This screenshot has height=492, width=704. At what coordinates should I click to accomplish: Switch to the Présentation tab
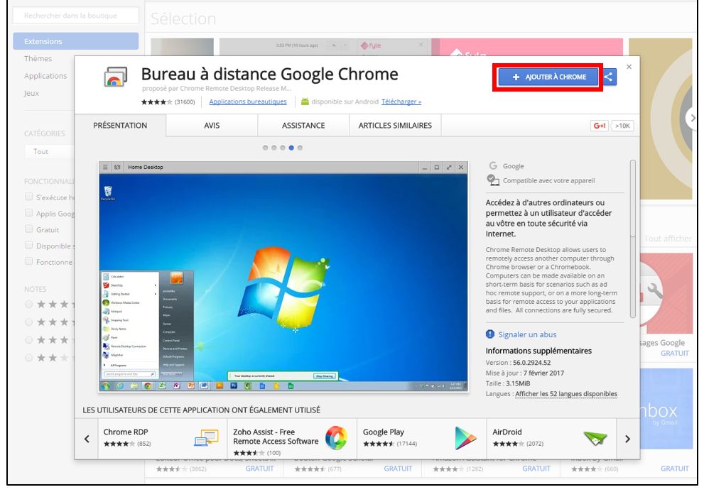pyautogui.click(x=120, y=125)
